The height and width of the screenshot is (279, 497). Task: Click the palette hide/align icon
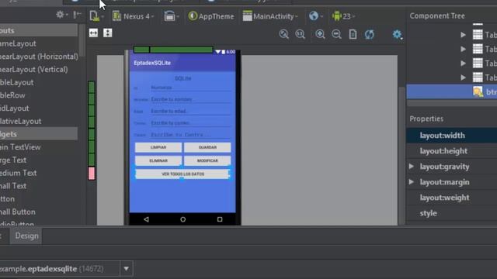(77, 15)
